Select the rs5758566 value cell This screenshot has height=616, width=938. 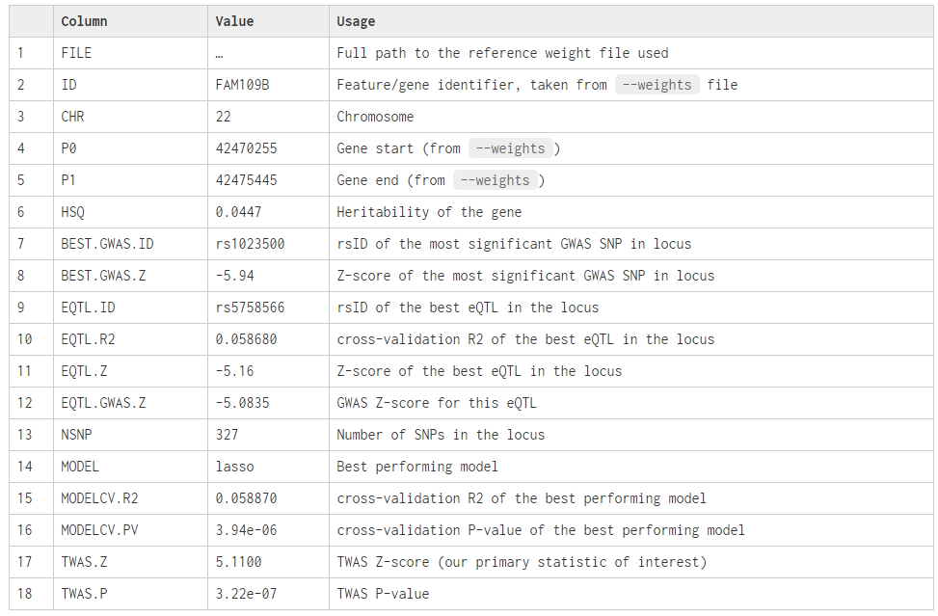tap(251, 308)
